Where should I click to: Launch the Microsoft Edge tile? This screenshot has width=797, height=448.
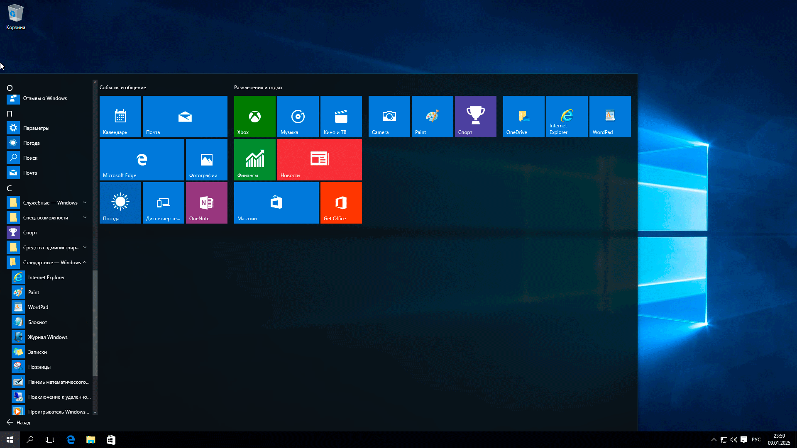pos(142,160)
